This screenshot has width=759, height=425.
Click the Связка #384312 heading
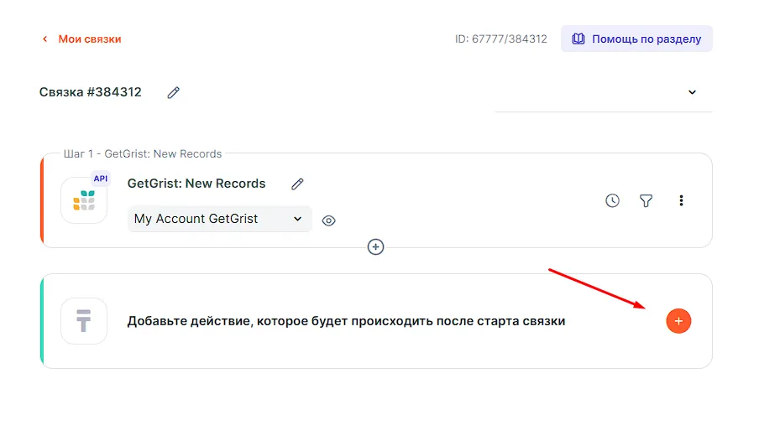coord(91,92)
